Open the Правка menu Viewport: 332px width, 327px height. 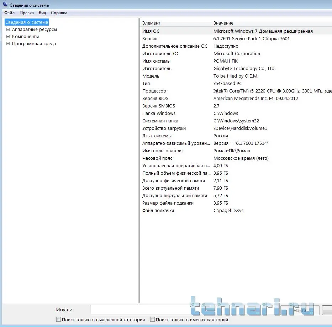click(26, 13)
